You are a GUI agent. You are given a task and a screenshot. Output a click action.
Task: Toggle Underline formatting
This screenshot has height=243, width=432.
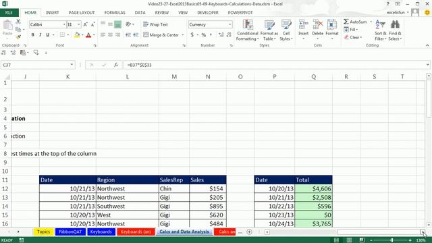[48, 35]
